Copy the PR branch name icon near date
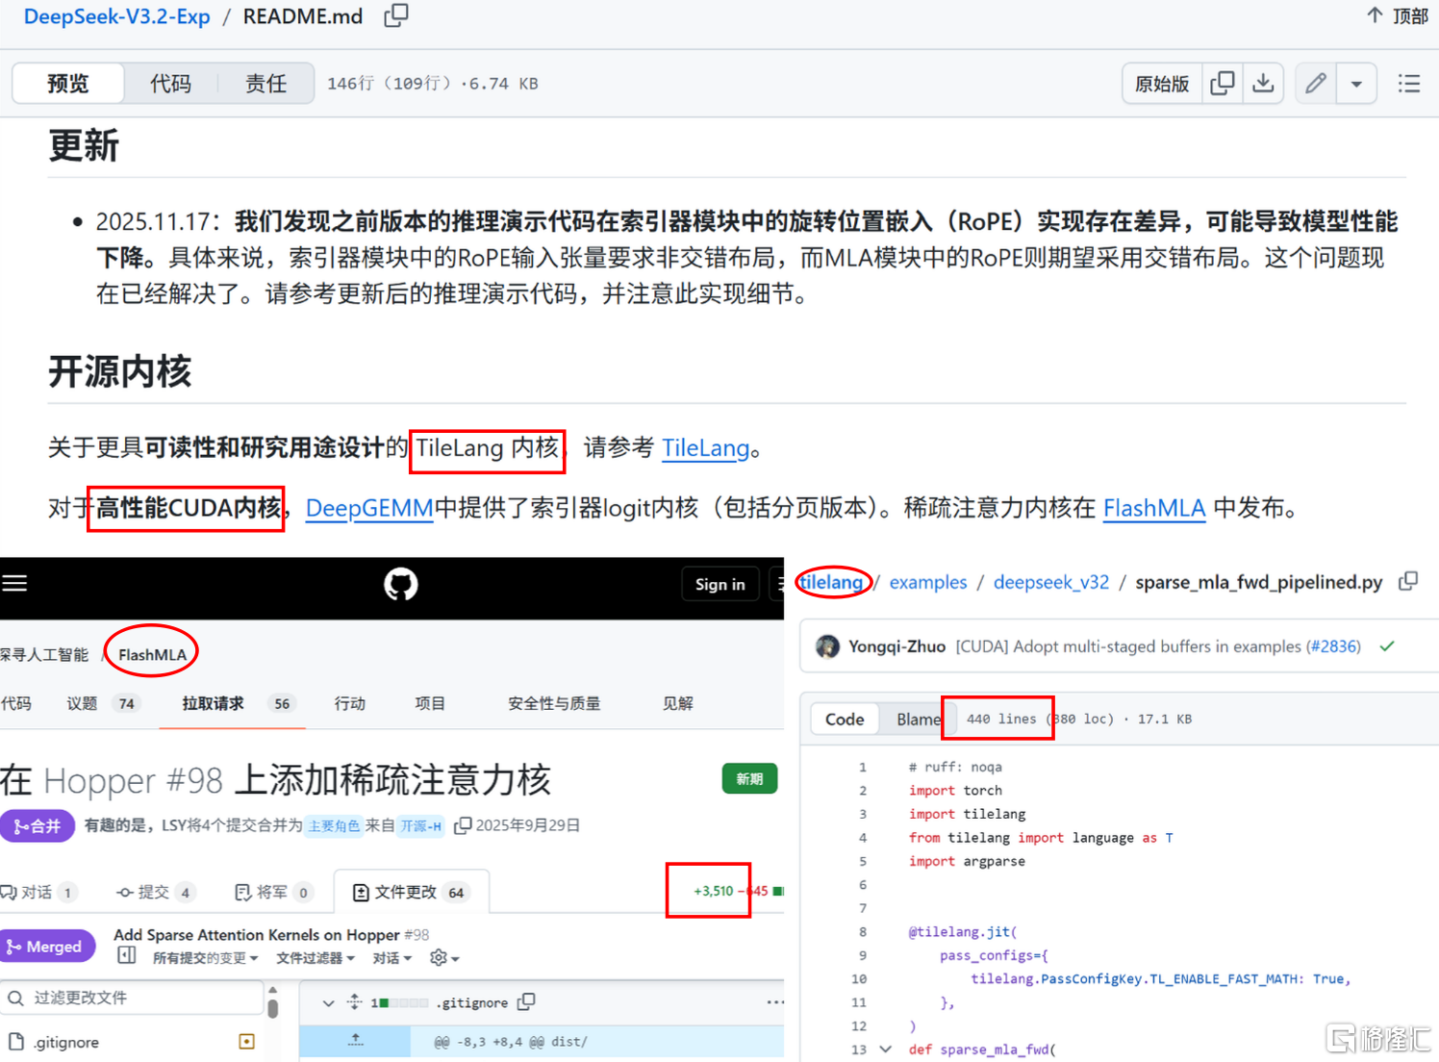The image size is (1439, 1062). click(463, 825)
